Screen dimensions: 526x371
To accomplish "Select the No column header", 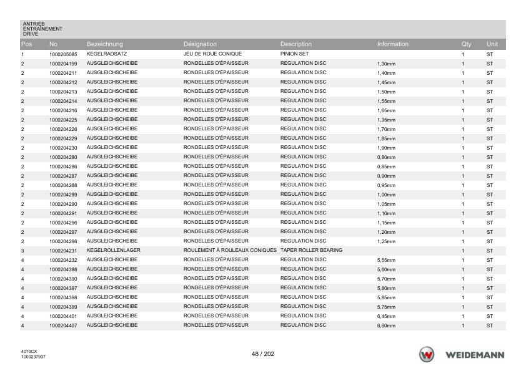I will 53,44.
